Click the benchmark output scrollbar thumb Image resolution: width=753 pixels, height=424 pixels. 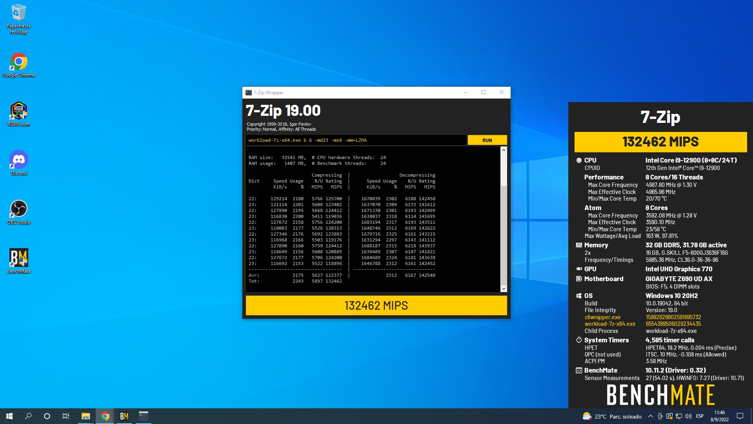(x=504, y=236)
